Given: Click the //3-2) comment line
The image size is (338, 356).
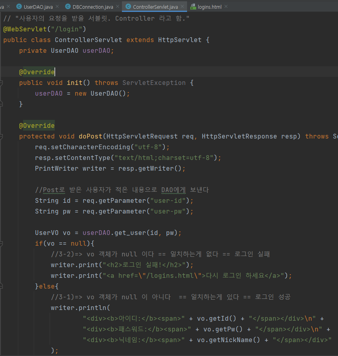Looking at the screenshot, I should point(160,254).
